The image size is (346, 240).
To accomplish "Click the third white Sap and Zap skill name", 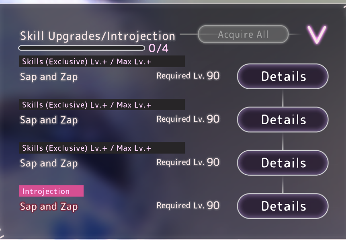I will (49, 163).
